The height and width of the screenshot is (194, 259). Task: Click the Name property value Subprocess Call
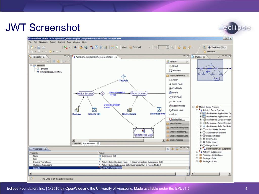(x=109, y=156)
